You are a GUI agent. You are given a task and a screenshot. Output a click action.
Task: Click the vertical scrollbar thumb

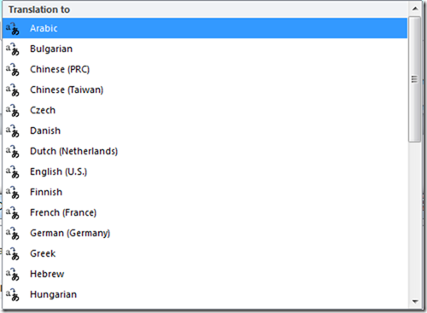coord(415,79)
